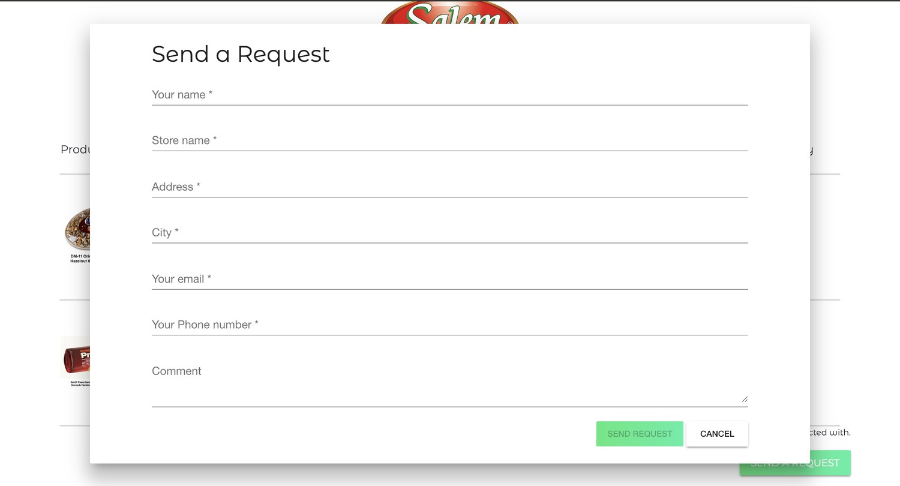Click the Your name input field

pos(449,95)
